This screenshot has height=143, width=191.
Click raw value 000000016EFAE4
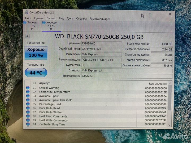(155, 108)
